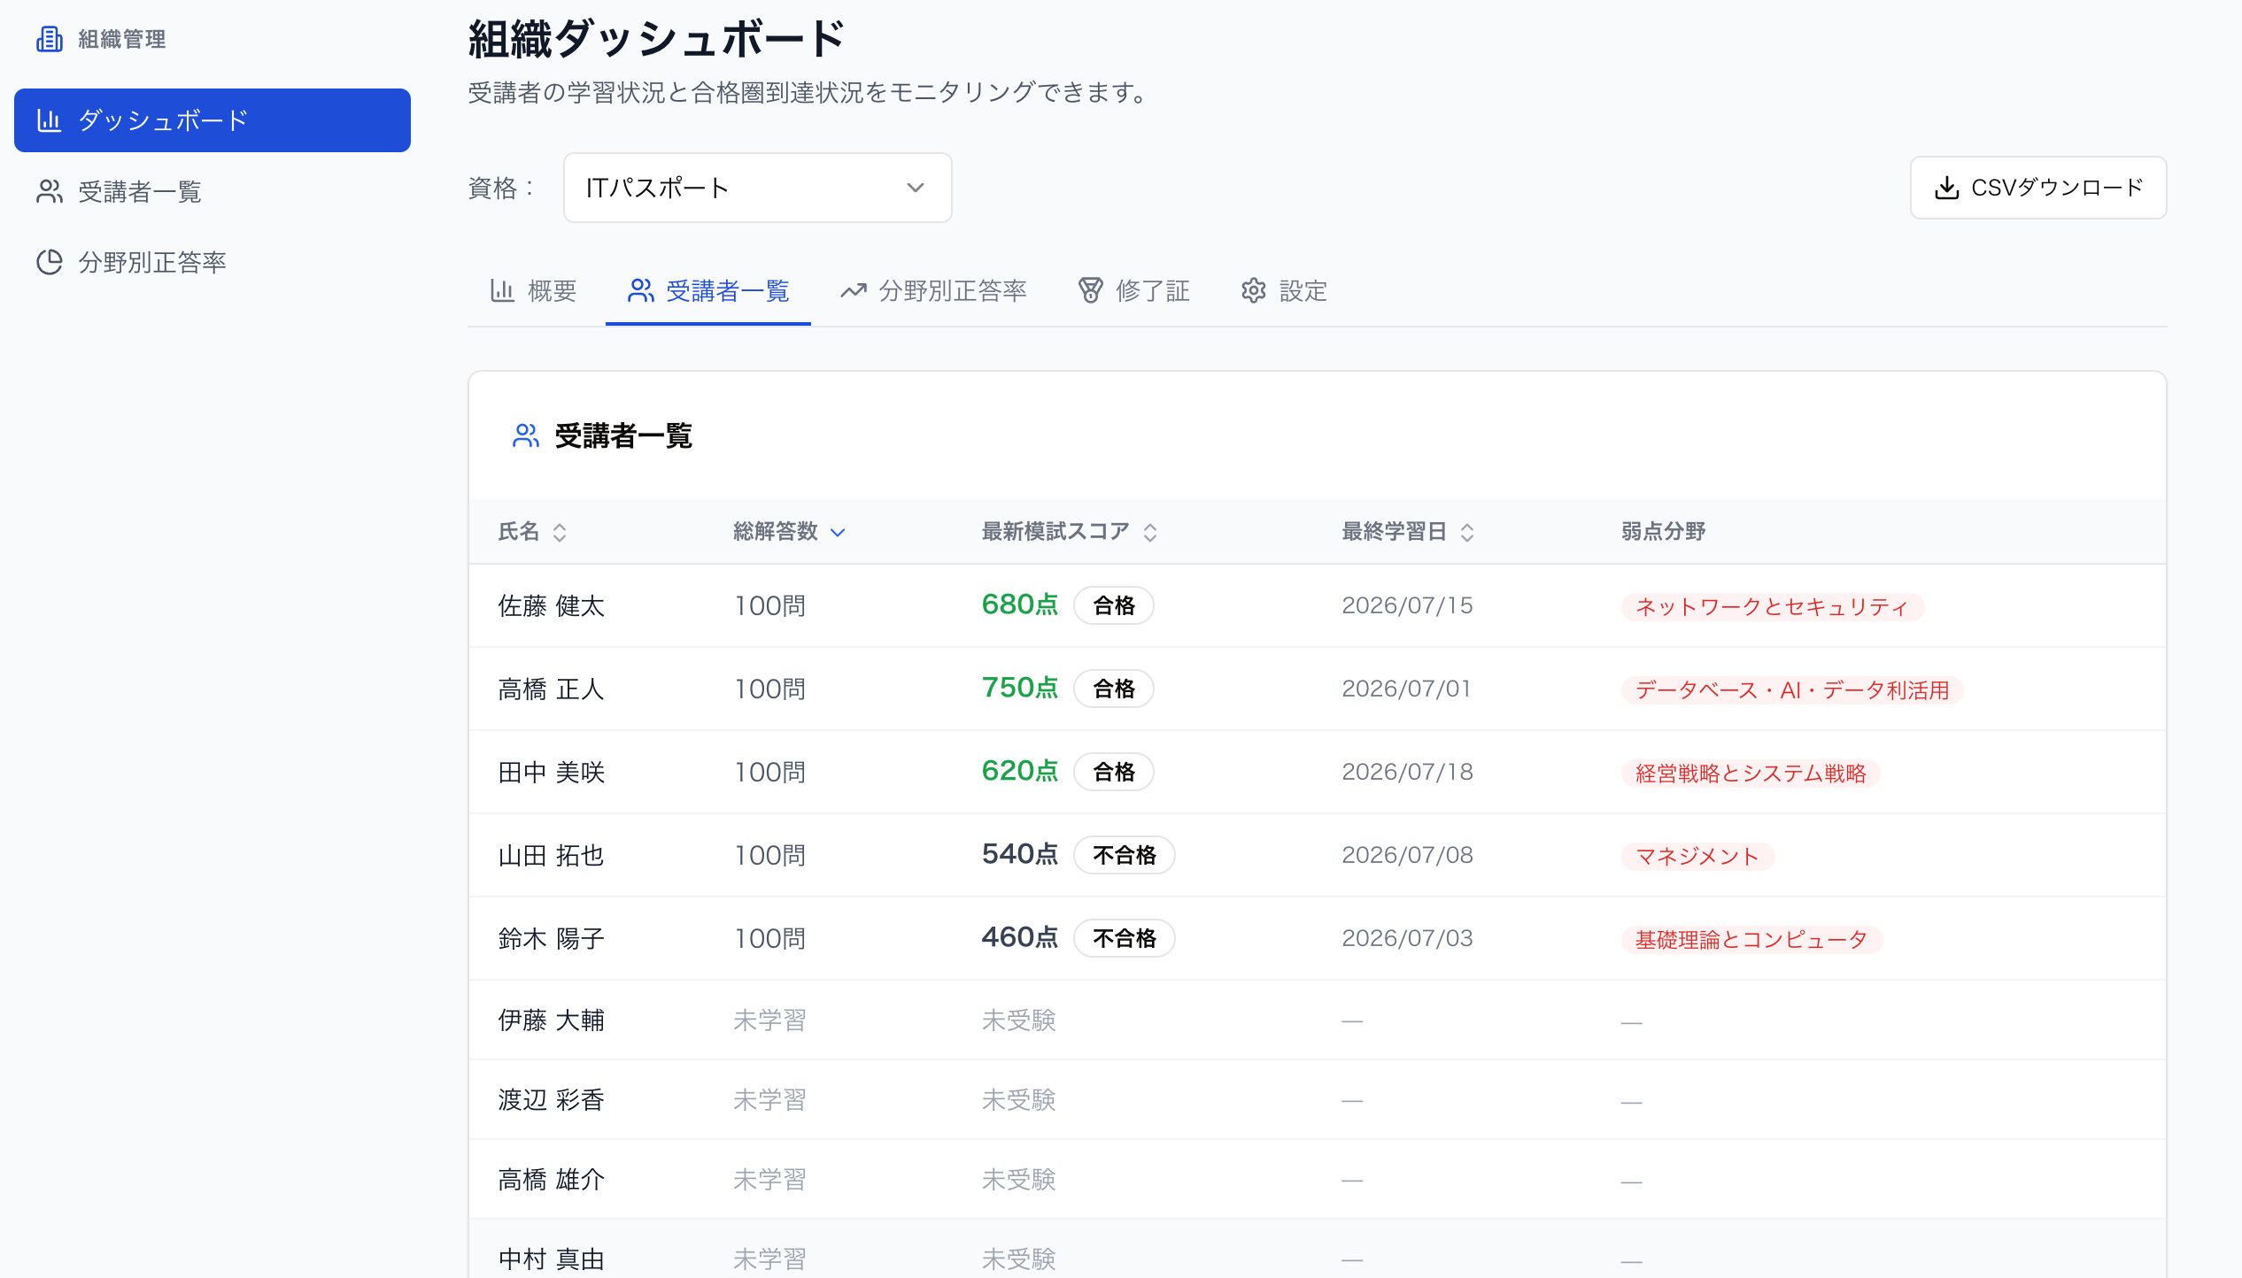The height and width of the screenshot is (1278, 2242).
Task: Open 分野別正答率 from the sidebar
Action: tap(213, 262)
